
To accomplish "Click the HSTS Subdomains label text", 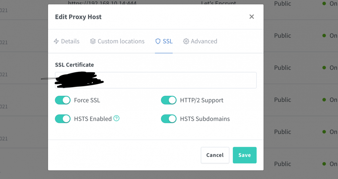I will 205,119.
